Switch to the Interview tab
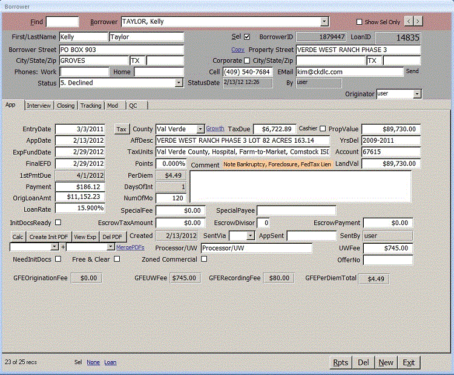 click(39, 105)
